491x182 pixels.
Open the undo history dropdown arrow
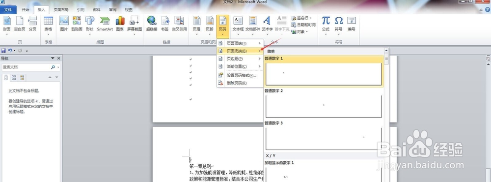pyautogui.click(x=14, y=50)
